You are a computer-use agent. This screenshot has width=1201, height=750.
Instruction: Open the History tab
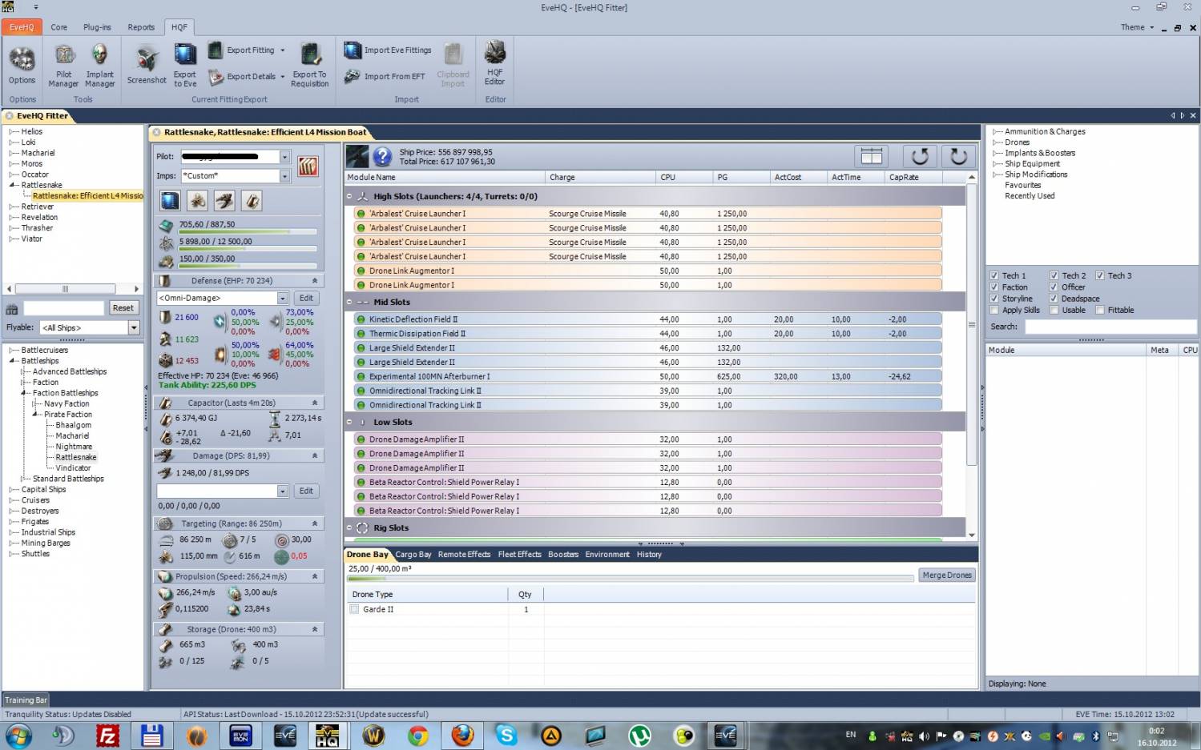coord(649,554)
